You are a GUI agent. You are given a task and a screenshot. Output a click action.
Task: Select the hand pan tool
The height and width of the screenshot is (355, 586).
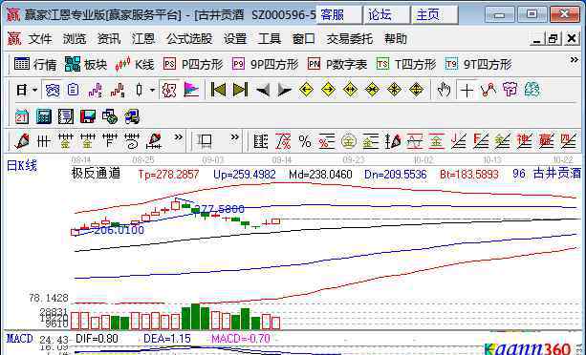coord(444,90)
